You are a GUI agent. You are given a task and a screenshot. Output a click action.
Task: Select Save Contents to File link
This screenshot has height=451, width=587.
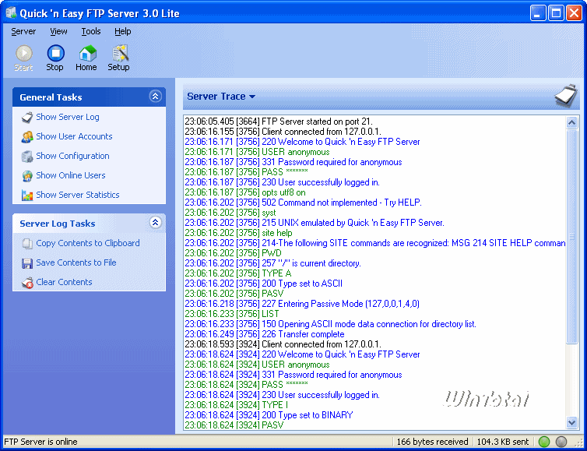click(76, 263)
